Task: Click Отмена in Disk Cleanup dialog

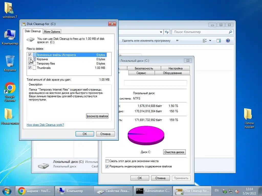Action: click(105, 134)
